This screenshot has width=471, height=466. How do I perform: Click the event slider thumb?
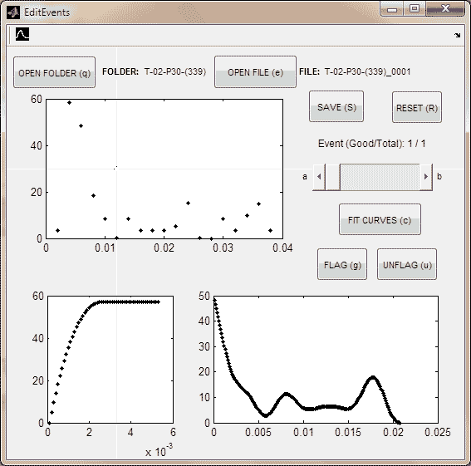point(380,177)
